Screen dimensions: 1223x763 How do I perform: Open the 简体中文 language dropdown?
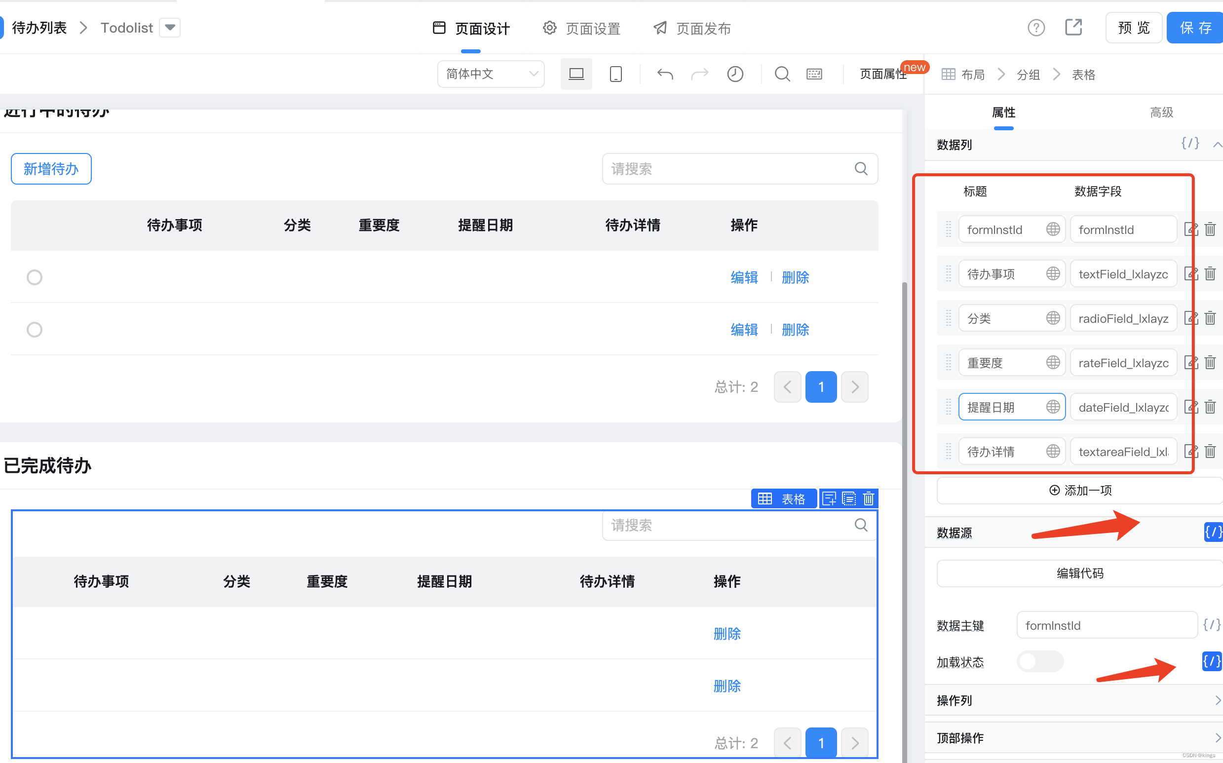[491, 74]
